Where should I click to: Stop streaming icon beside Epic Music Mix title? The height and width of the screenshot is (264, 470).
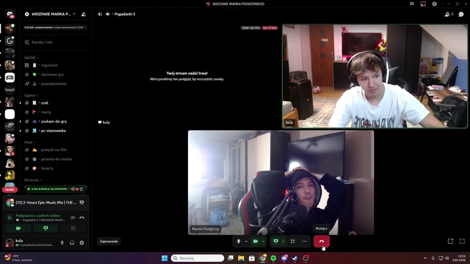82,202
